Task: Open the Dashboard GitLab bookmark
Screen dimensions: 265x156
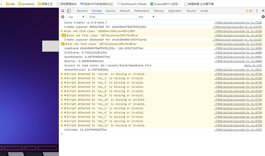Action: tap(132, 4)
